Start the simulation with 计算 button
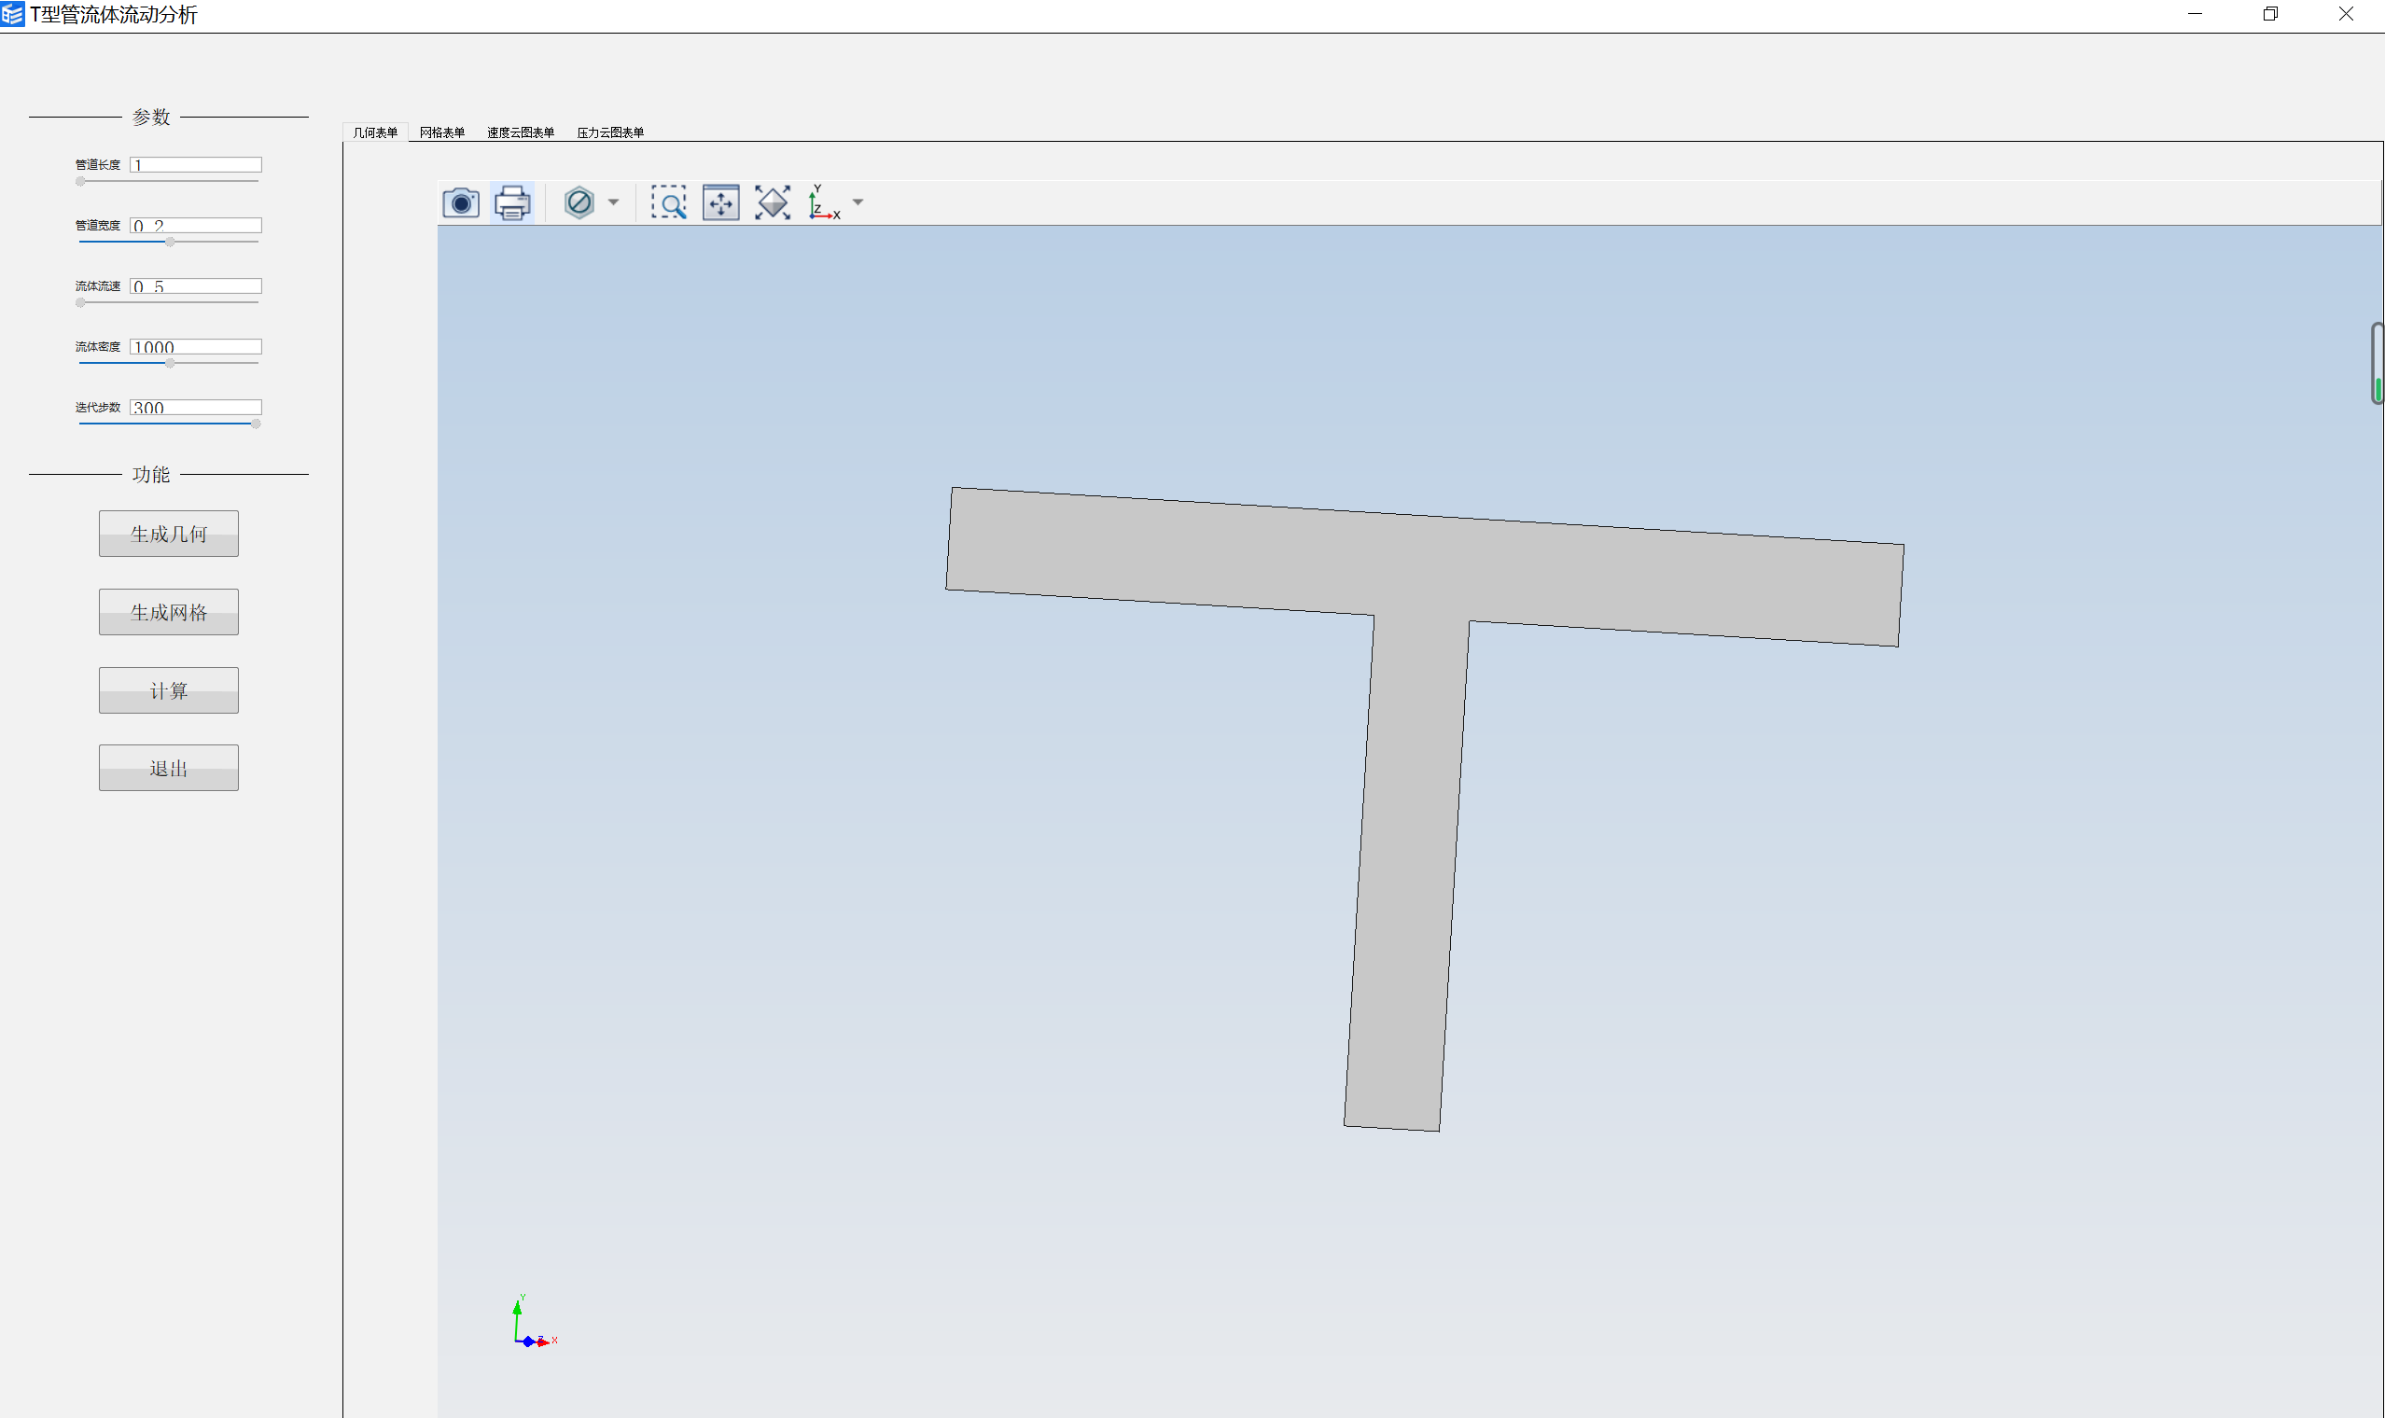Image resolution: width=2385 pixels, height=1418 pixels. tap(169, 690)
